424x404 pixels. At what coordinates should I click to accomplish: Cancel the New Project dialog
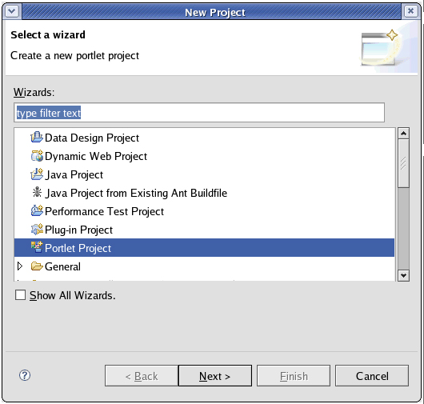(372, 376)
